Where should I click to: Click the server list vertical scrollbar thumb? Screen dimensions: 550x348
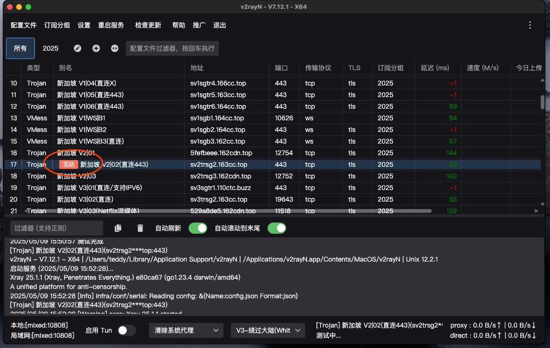pyautogui.click(x=542, y=102)
